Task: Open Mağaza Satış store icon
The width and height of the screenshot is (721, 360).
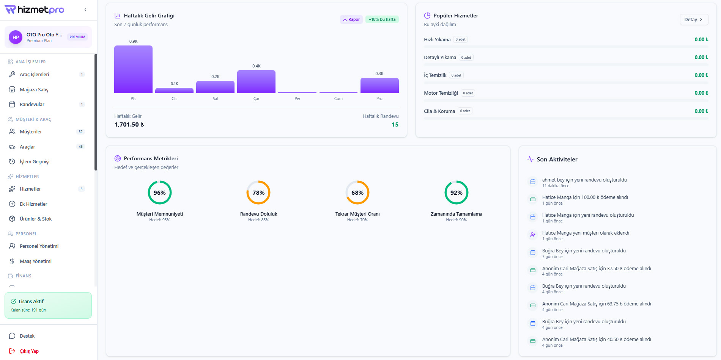Action: click(x=12, y=89)
